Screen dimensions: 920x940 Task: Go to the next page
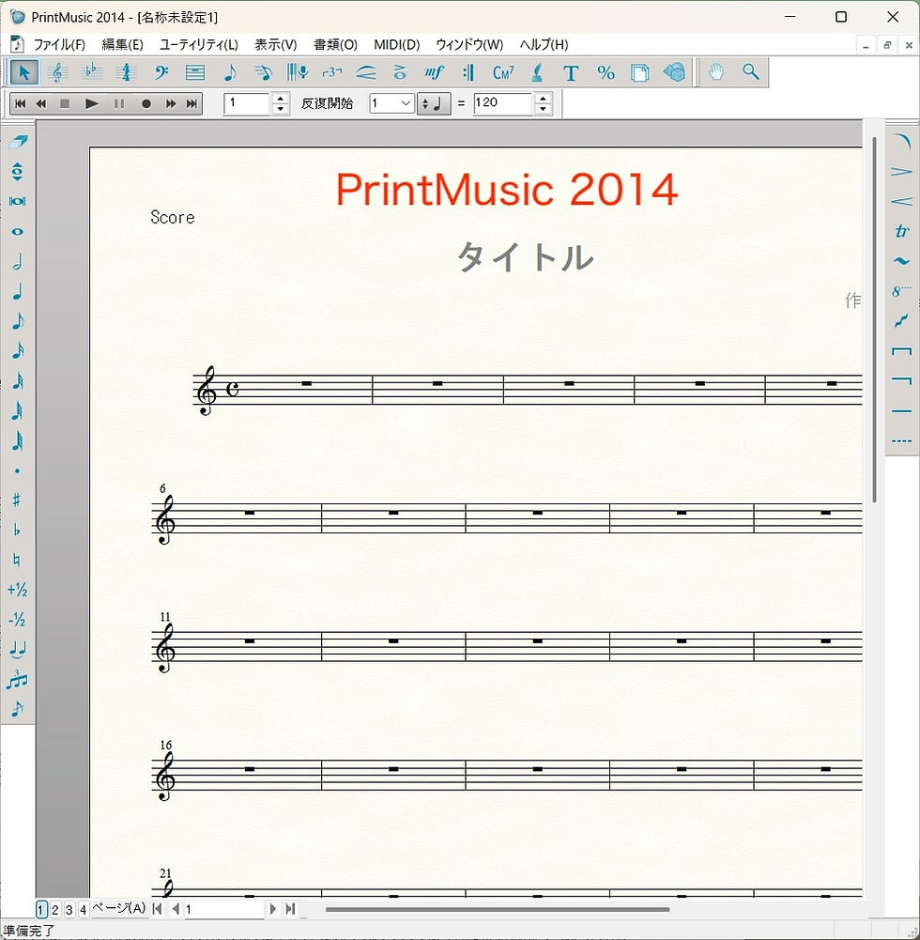click(x=272, y=909)
